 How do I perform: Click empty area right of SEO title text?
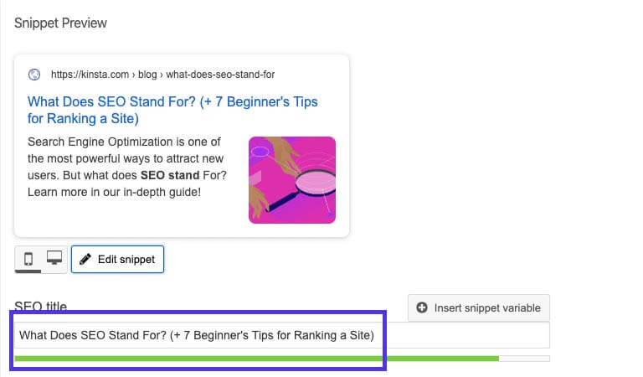461,335
